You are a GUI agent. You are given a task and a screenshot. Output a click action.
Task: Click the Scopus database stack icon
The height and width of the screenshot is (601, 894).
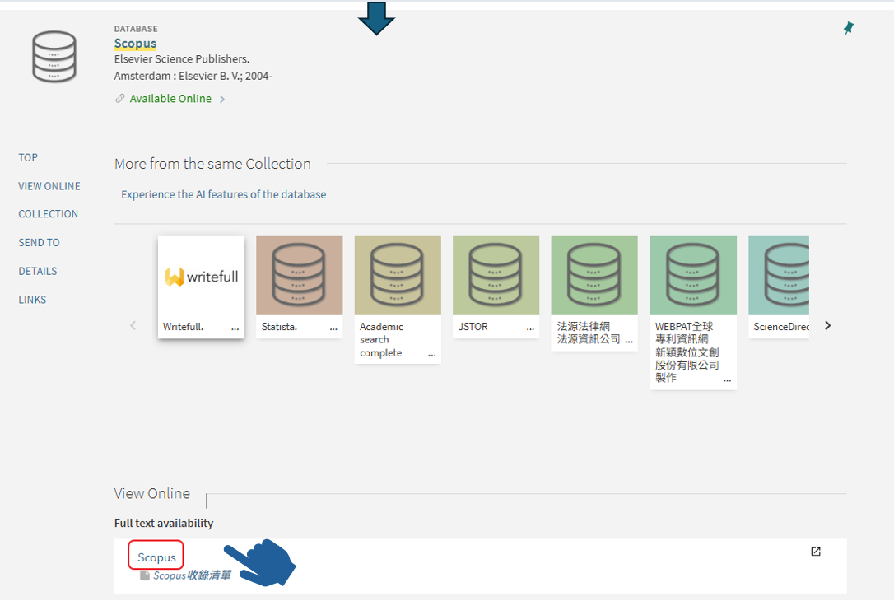(54, 57)
